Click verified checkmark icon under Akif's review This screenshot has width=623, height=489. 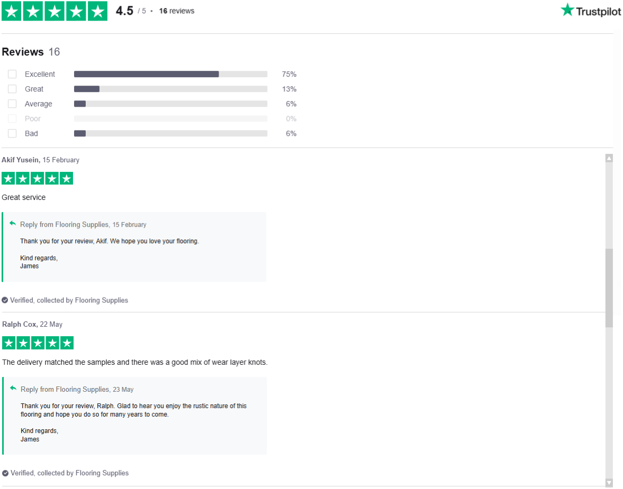5,300
